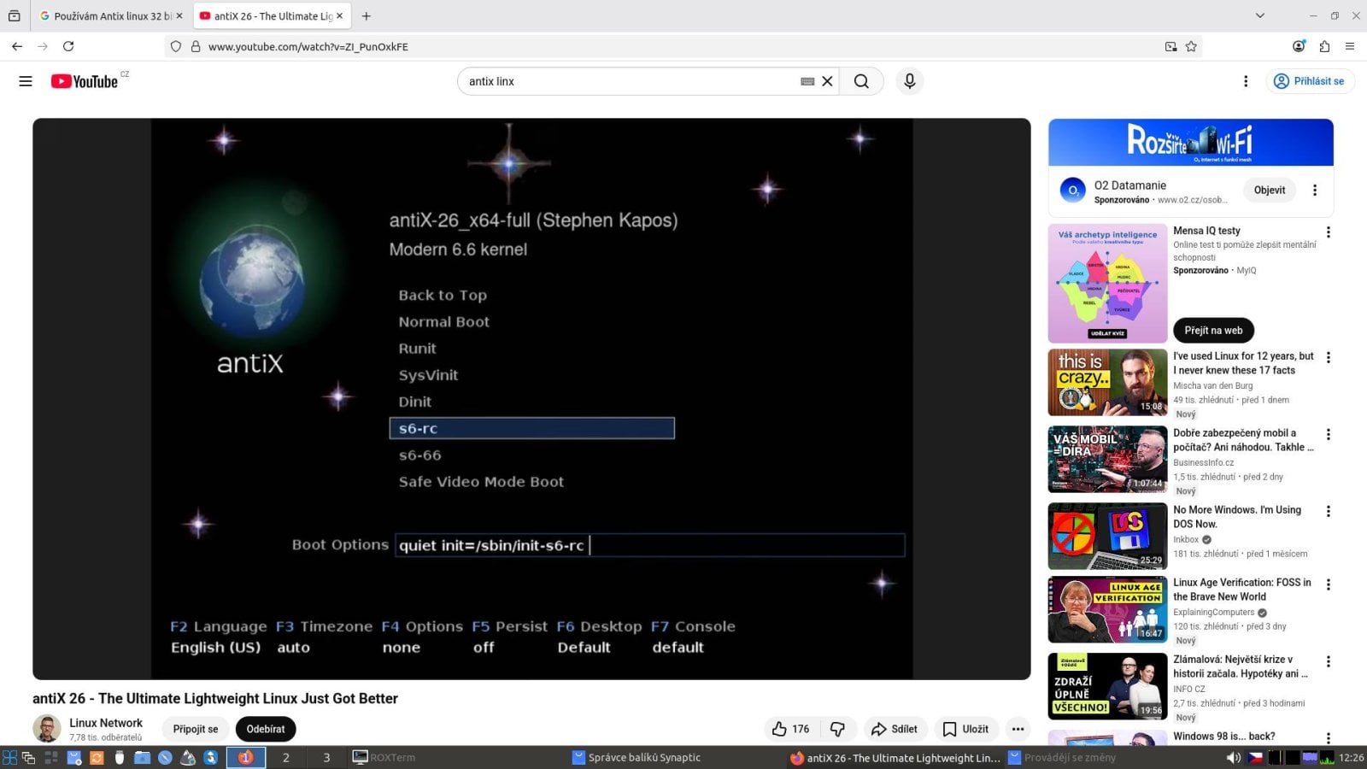Image resolution: width=1367 pixels, height=769 pixels.
Task: Dislike the video with thumbs down
Action: (837, 729)
